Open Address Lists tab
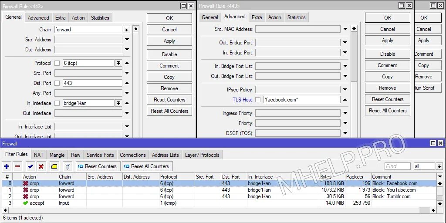Screen dimensions: 446x223 [x=165, y=155]
